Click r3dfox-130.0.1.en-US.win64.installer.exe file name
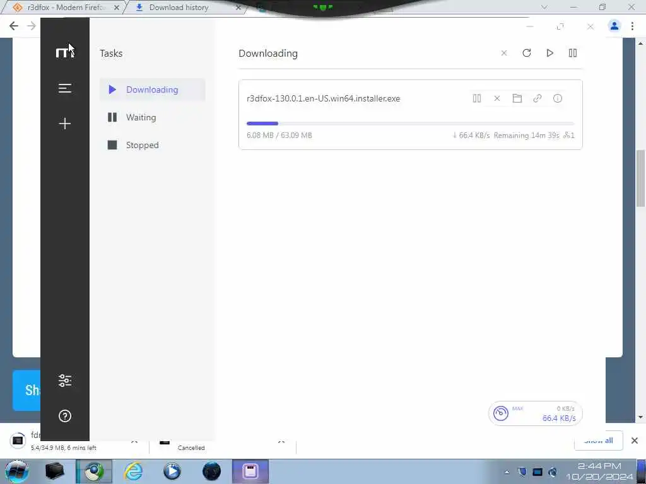 click(324, 99)
